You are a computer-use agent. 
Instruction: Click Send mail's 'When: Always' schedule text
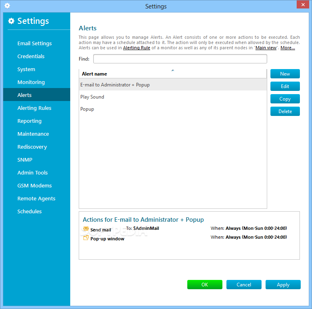tap(249, 228)
